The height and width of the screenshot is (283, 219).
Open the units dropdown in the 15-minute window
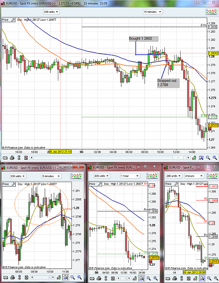click(x=51, y=12)
